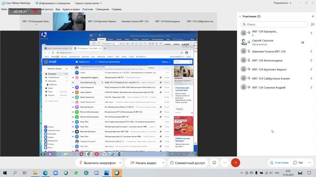Click avatar of ИВТ-124 Соколов Андрей
316x177 pixels.
243,88
